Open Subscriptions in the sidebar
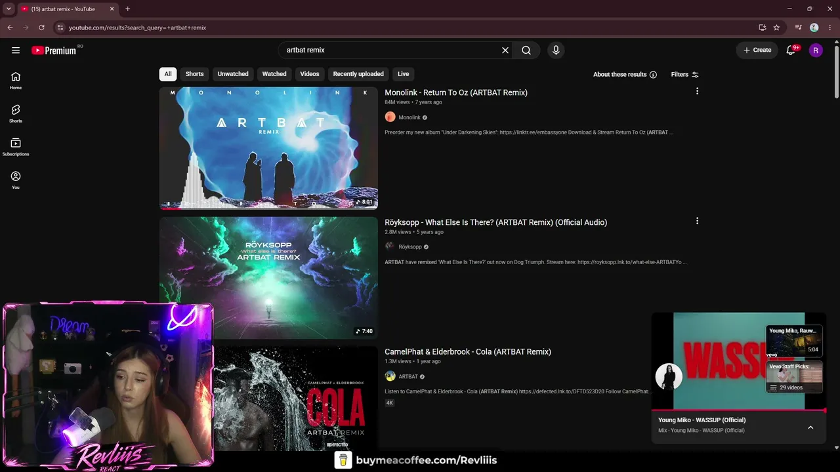840x472 pixels. [16, 147]
